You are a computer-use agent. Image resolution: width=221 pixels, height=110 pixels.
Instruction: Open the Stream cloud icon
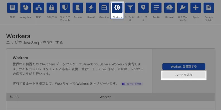169,8
